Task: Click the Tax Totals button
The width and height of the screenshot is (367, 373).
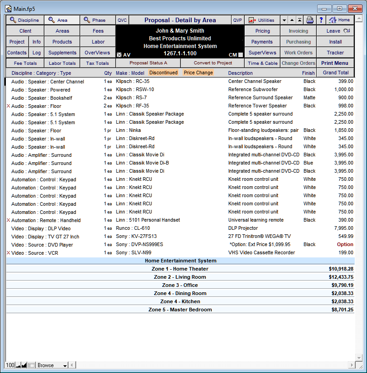Action: pyautogui.click(x=98, y=63)
